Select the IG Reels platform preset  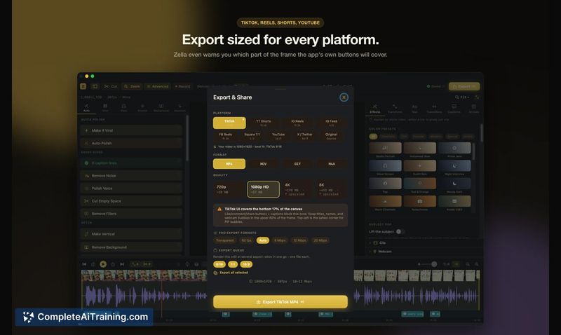click(x=297, y=123)
